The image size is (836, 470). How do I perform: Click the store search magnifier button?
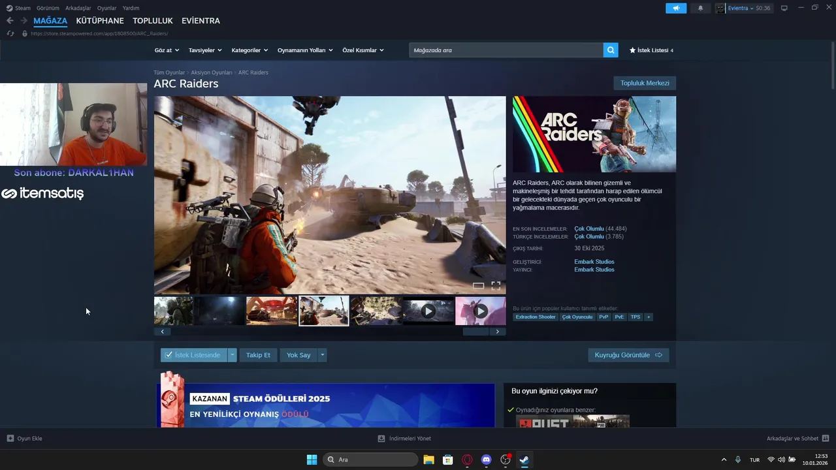pos(611,50)
